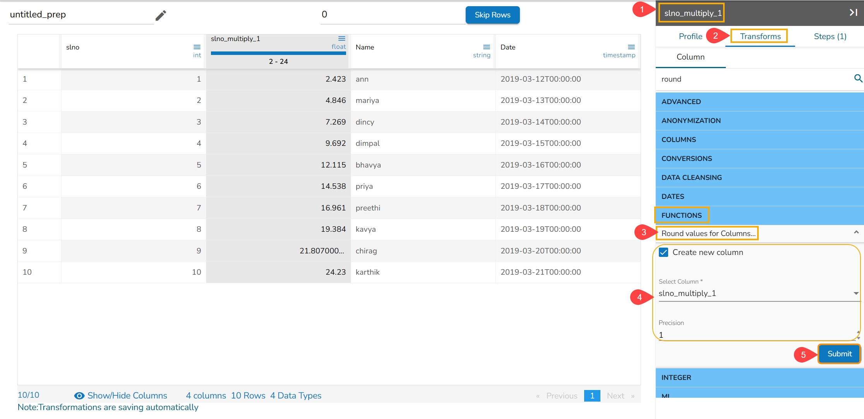Open slno column hamburger menu icon
The height and width of the screenshot is (419, 864).
[197, 47]
